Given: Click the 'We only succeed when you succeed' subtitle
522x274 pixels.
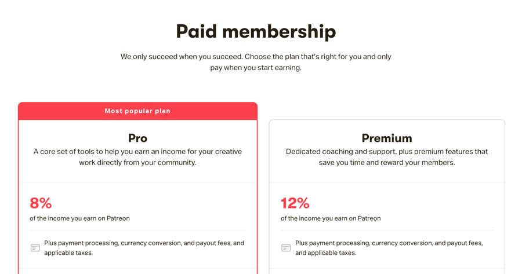Looking at the screenshot, I should tap(256, 57).
